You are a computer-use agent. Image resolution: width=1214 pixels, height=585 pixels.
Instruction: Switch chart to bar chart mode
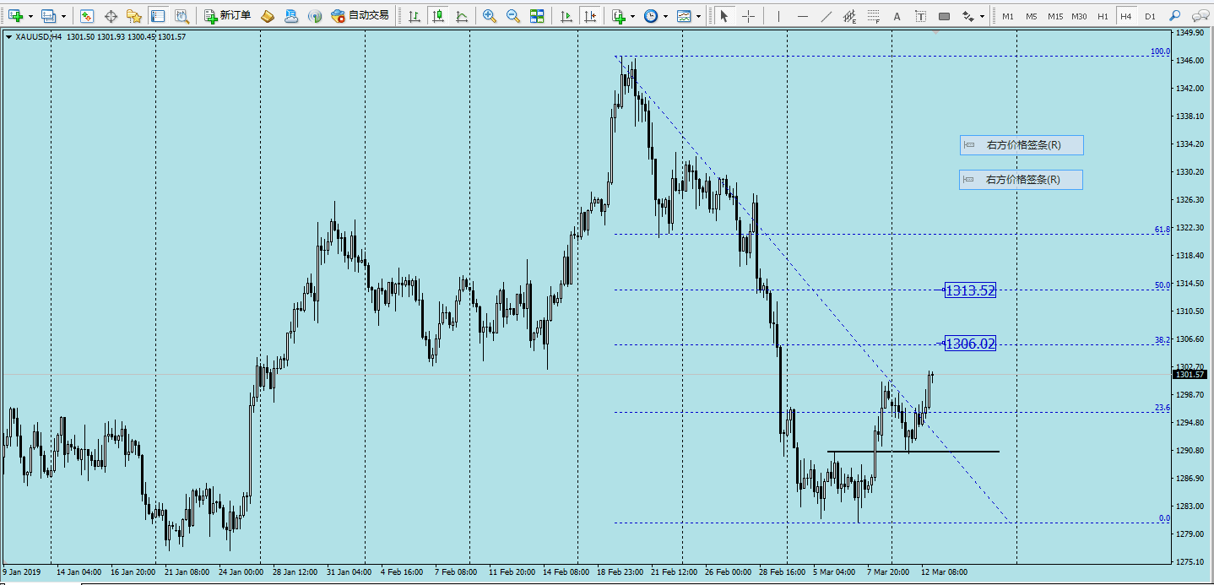tap(414, 16)
